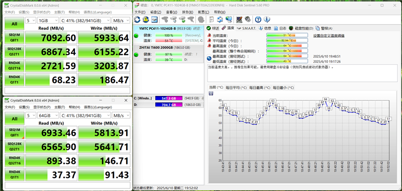
Task: Click the Hard Disk Sentinel title bar app icon
Action: pos(137,6)
